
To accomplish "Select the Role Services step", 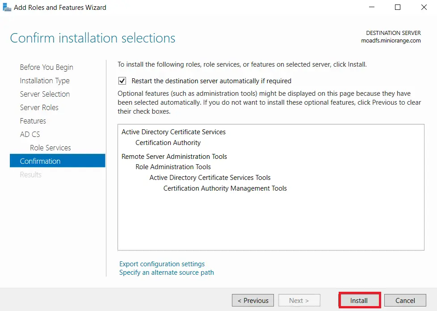I will click(x=50, y=148).
